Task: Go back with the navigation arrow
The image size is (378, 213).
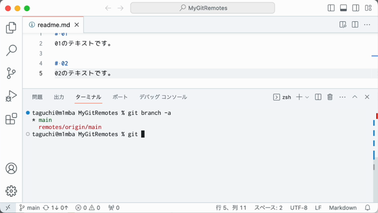Action: [108, 8]
